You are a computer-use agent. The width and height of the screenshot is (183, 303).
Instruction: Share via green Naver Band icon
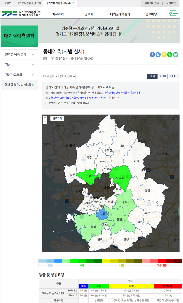pos(170,54)
